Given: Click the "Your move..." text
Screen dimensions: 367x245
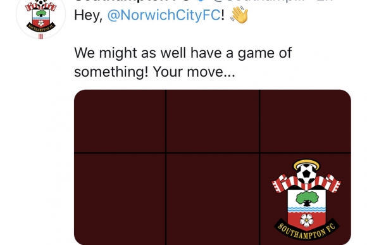Looking at the screenshot, I should pos(194,72).
